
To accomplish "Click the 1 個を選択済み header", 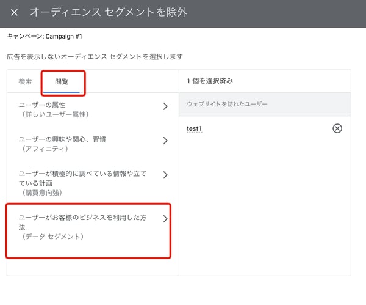I will point(210,81).
